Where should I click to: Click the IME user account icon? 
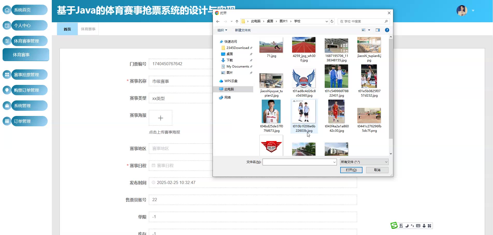424,226
